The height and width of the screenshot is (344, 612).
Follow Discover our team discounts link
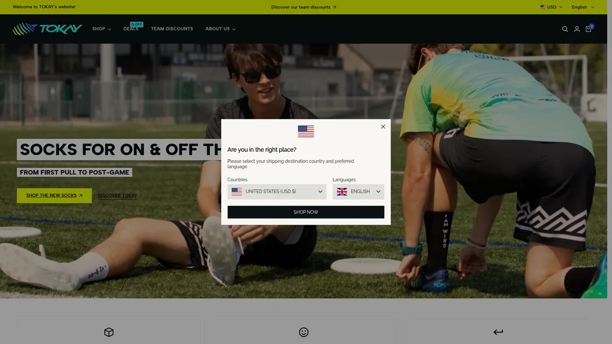point(304,7)
